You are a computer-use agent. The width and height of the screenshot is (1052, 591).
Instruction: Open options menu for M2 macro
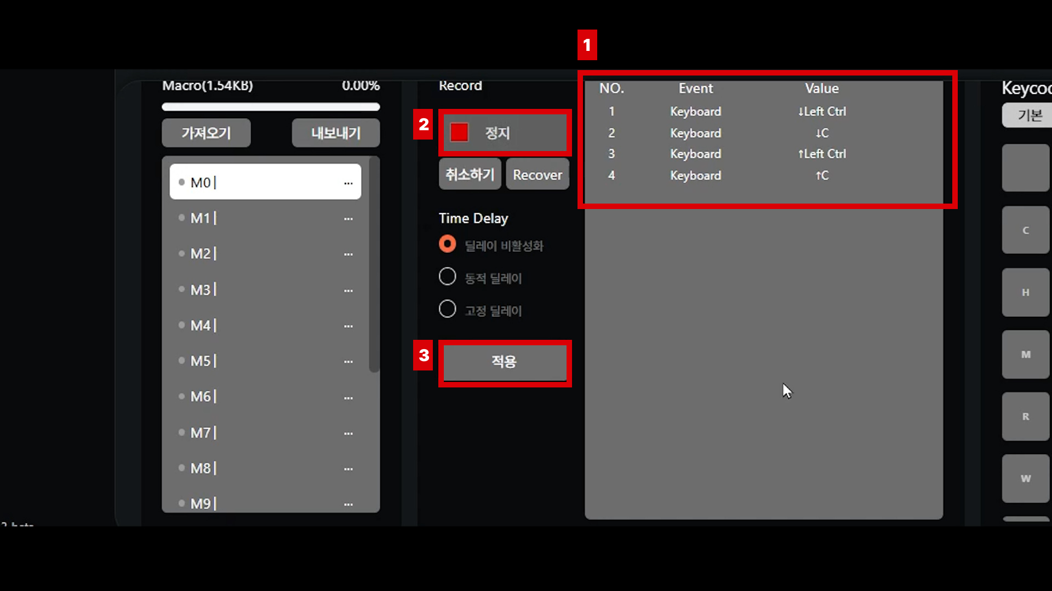348,254
